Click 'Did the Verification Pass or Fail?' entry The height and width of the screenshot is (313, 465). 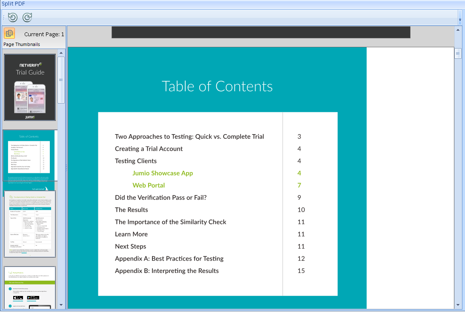click(161, 197)
